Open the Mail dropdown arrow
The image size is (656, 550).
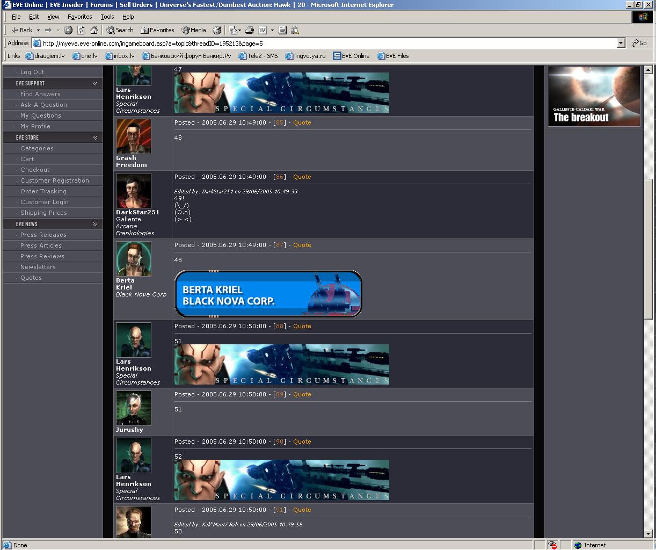tap(239, 30)
